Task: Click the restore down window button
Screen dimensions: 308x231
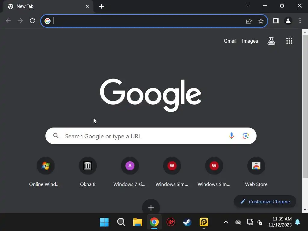Action: [x=282, y=6]
